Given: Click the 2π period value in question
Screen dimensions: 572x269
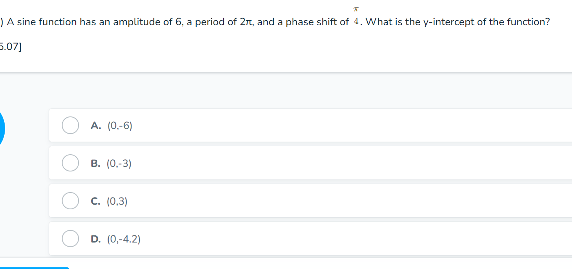Looking at the screenshot, I should coord(245,22).
